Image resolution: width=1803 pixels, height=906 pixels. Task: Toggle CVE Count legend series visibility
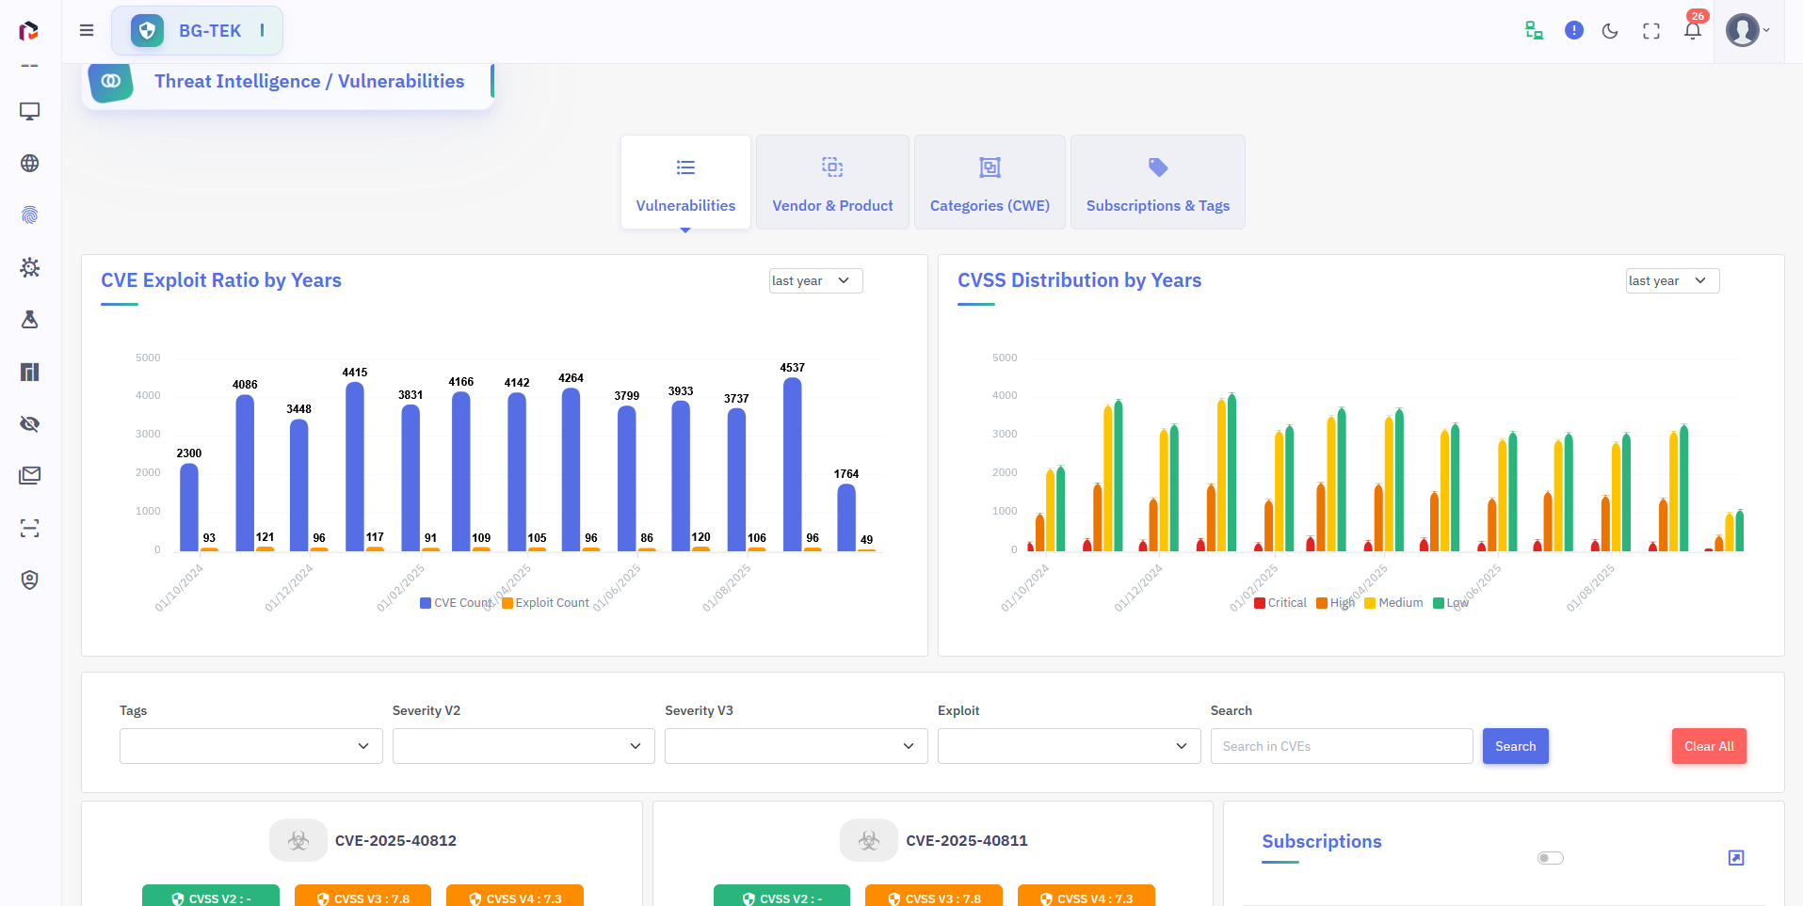[x=456, y=603]
